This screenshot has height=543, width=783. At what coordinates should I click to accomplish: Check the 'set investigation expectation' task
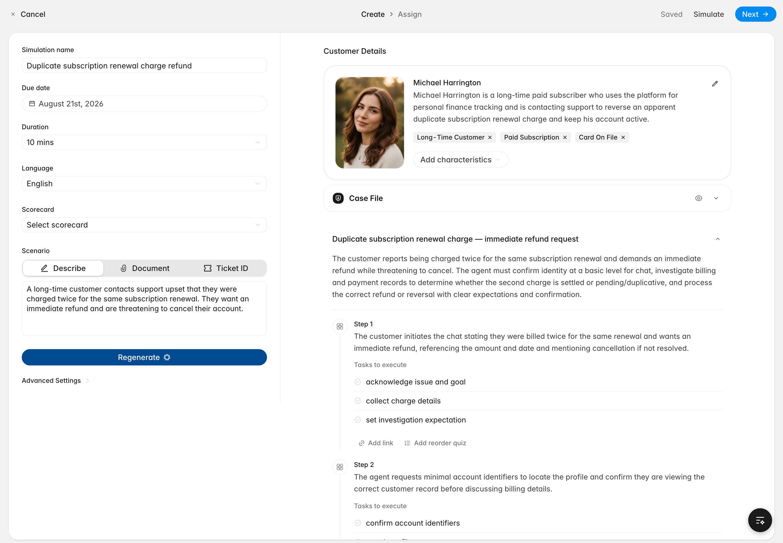point(358,420)
